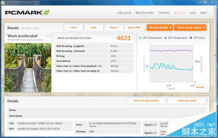Viewport: 218px width, 138px height.
Task: Click View result online
Action: (190, 28)
